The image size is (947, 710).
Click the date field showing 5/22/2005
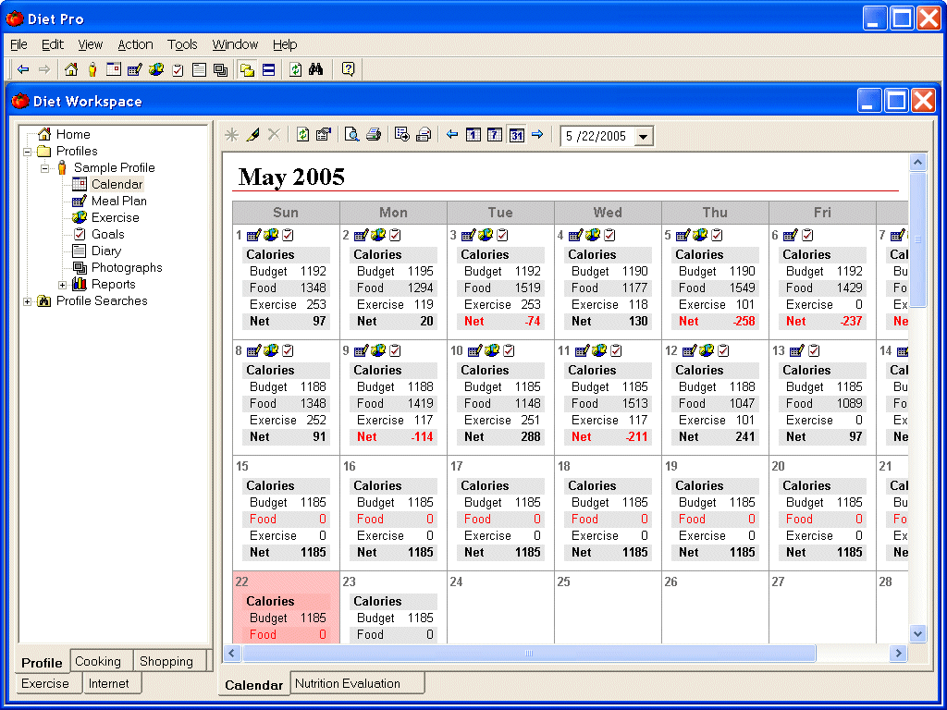[x=598, y=137]
